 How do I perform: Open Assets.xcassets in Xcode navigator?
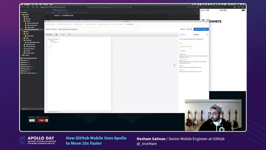pos(30,49)
